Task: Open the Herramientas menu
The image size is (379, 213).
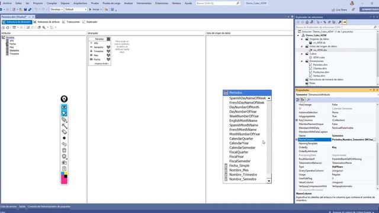Action: coord(144,4)
